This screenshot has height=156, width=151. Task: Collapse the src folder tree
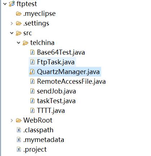click(12, 33)
